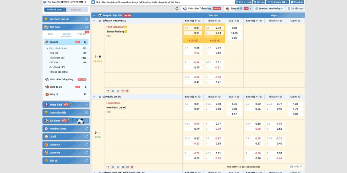Click the fire icon under the PSM Makassar match
Viewport: 347px width, 173px height.
(x=127, y=91)
